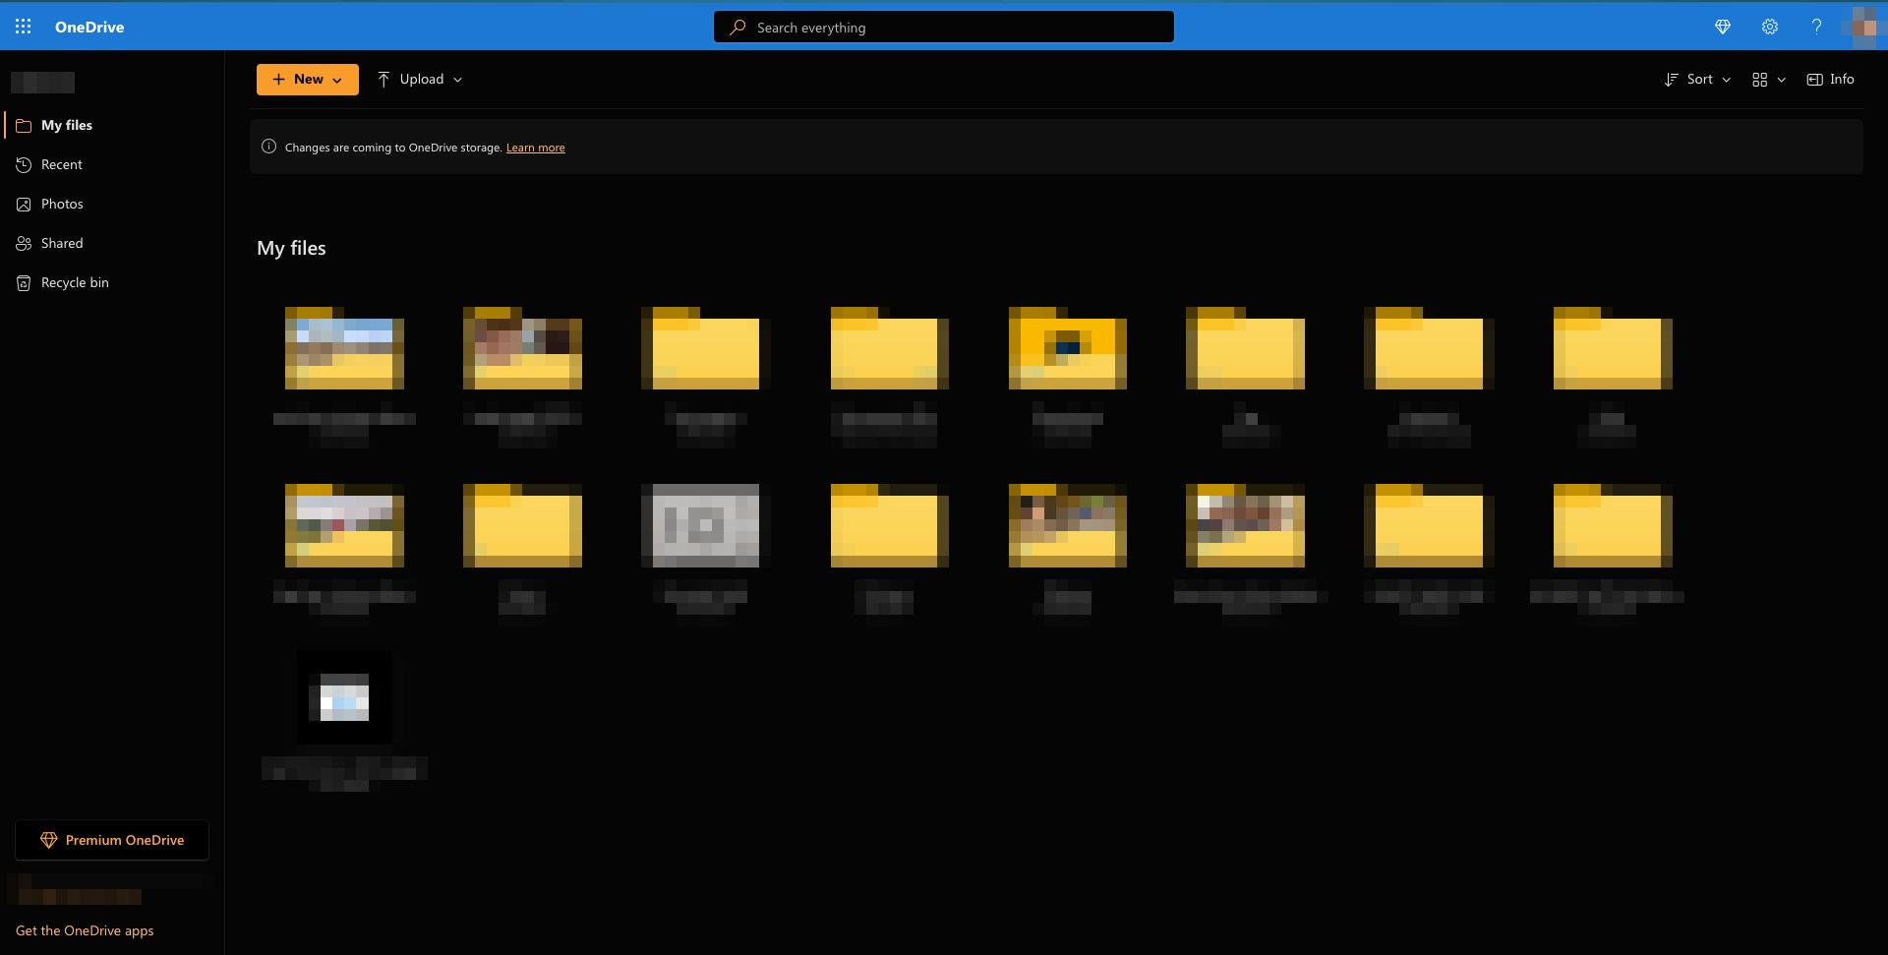Open Photos in sidebar

(112, 204)
